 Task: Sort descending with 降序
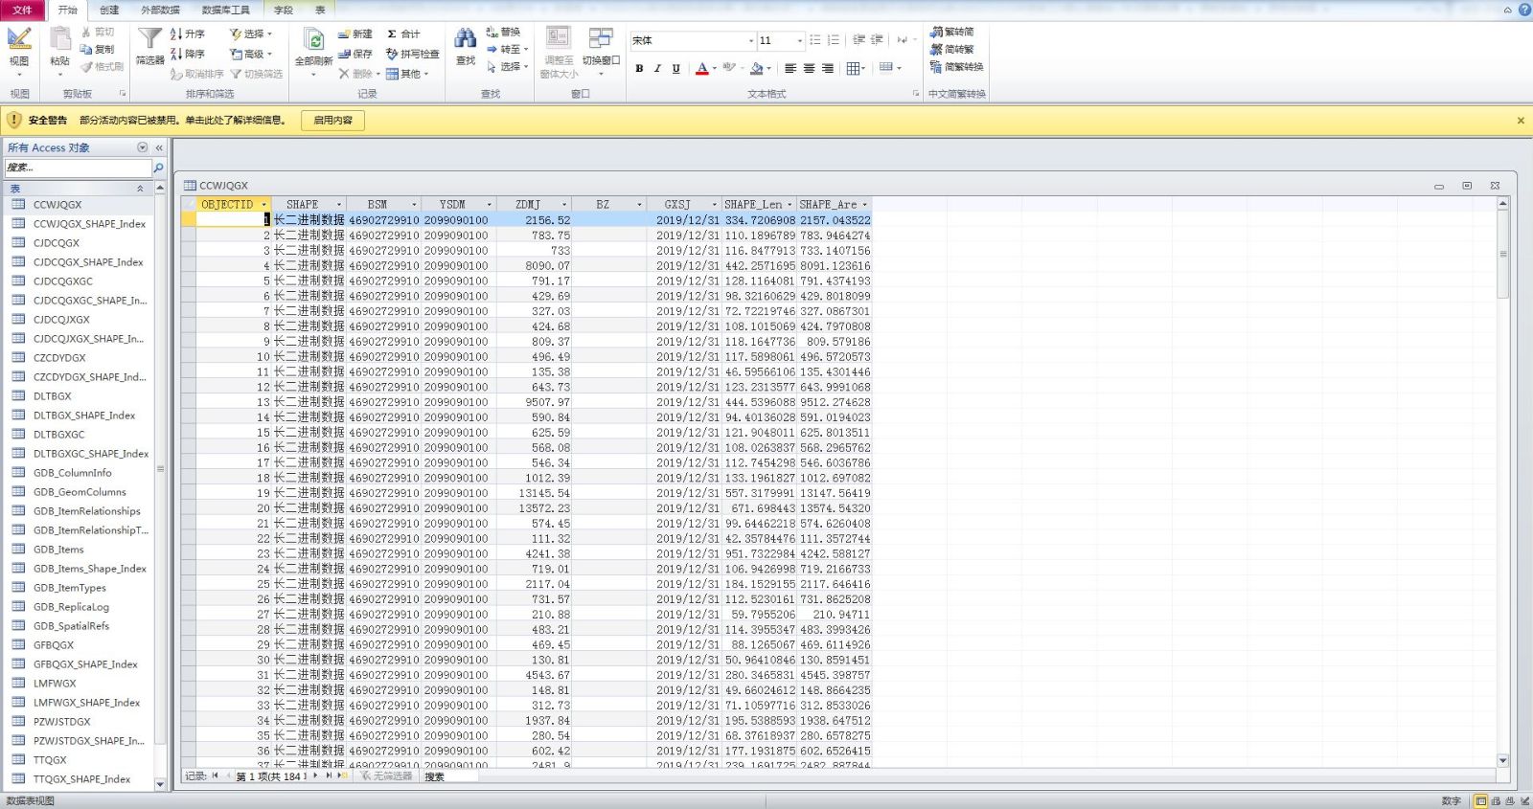(x=188, y=54)
